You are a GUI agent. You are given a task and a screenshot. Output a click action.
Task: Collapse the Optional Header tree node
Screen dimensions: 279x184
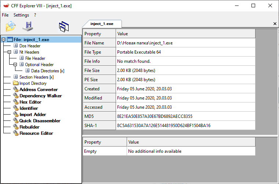(x=15, y=64)
